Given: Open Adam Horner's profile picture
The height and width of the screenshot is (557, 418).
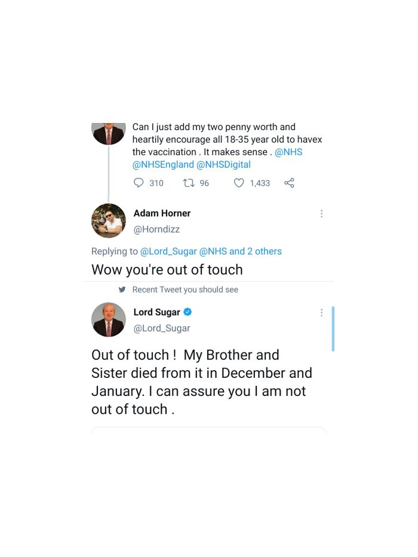Looking at the screenshot, I should pyautogui.click(x=108, y=221).
